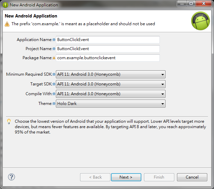
Task: Click warning icon beside Package Name
Action: (54, 58)
